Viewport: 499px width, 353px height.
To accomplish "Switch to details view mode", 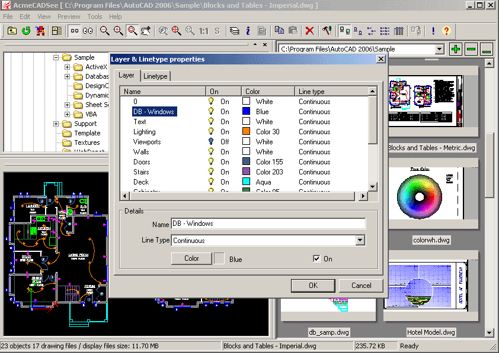I will pyautogui.click(x=398, y=31).
